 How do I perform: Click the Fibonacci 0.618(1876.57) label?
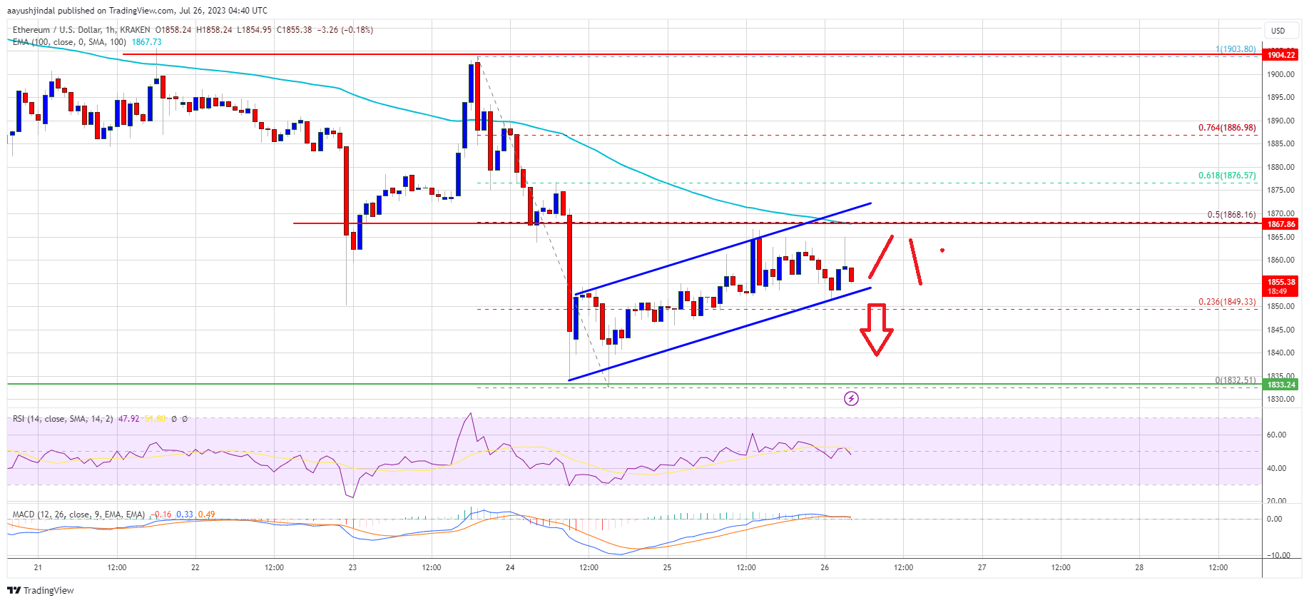(x=1227, y=176)
